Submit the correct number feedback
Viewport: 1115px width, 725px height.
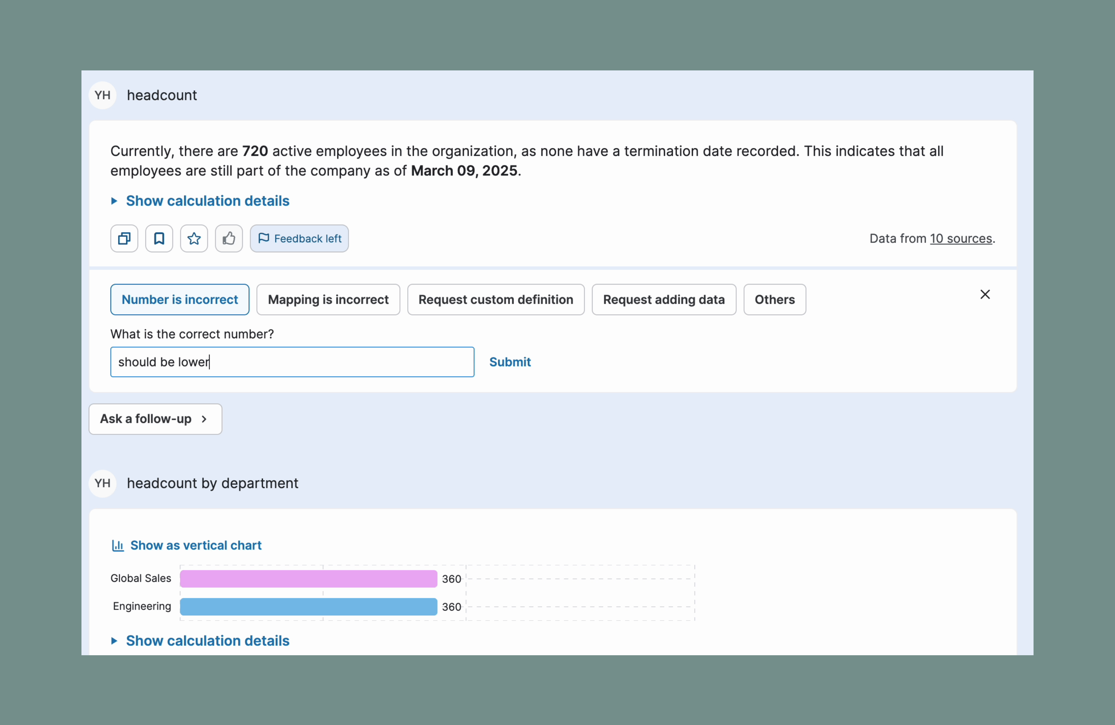click(x=510, y=362)
